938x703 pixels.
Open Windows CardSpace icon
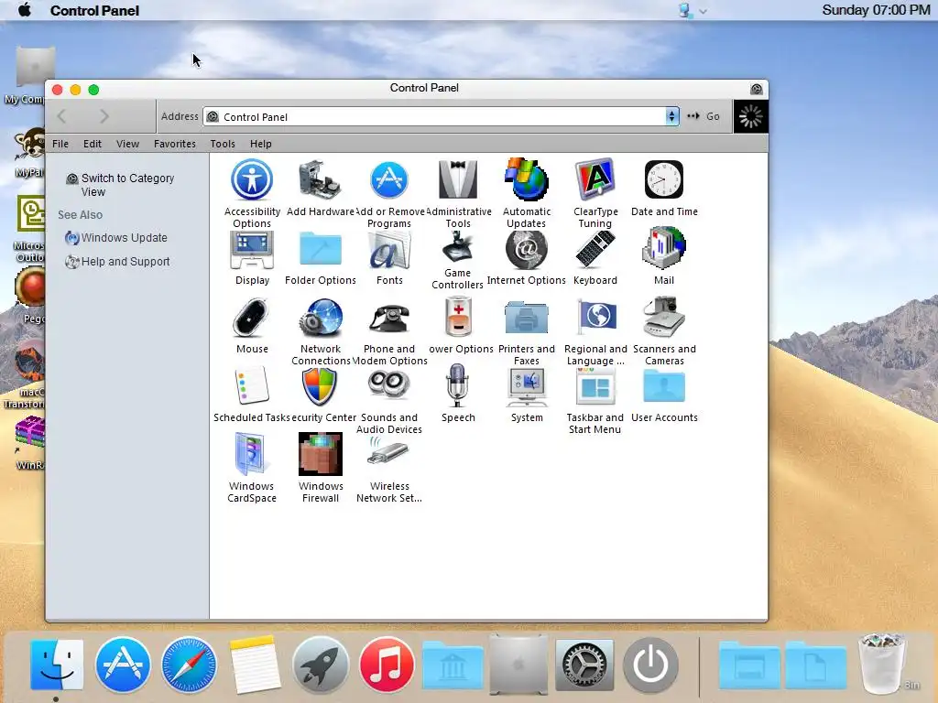[x=252, y=454]
